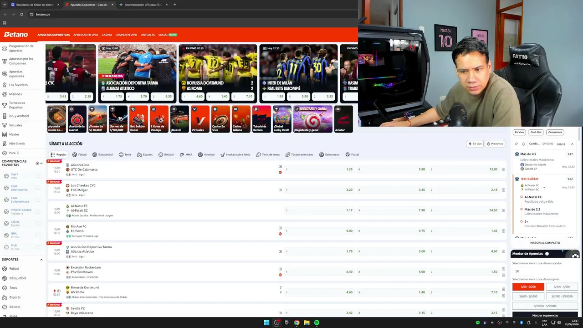This screenshot has width=583, height=328.
Task: Open more markets for Rio Ave match
Action: click(x=503, y=231)
